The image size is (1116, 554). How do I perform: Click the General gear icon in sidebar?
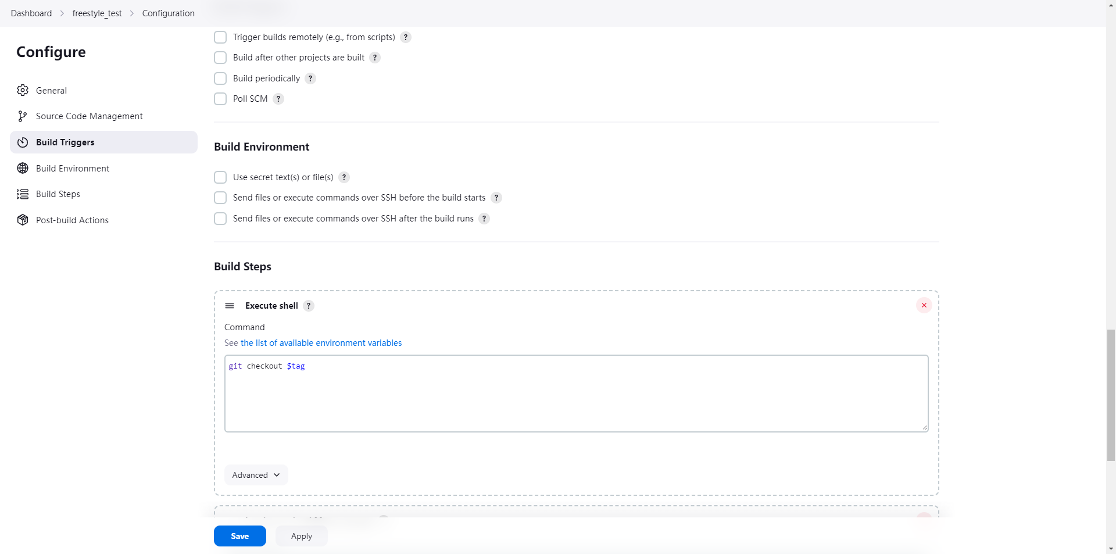pos(23,90)
